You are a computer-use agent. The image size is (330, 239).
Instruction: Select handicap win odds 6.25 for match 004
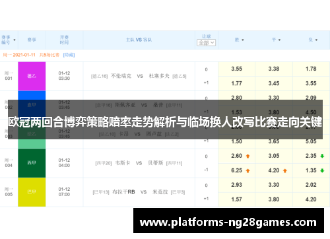point(236,170)
